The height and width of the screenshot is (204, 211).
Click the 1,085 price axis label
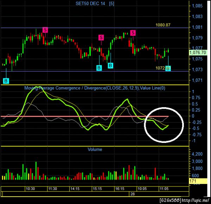(197, 6)
